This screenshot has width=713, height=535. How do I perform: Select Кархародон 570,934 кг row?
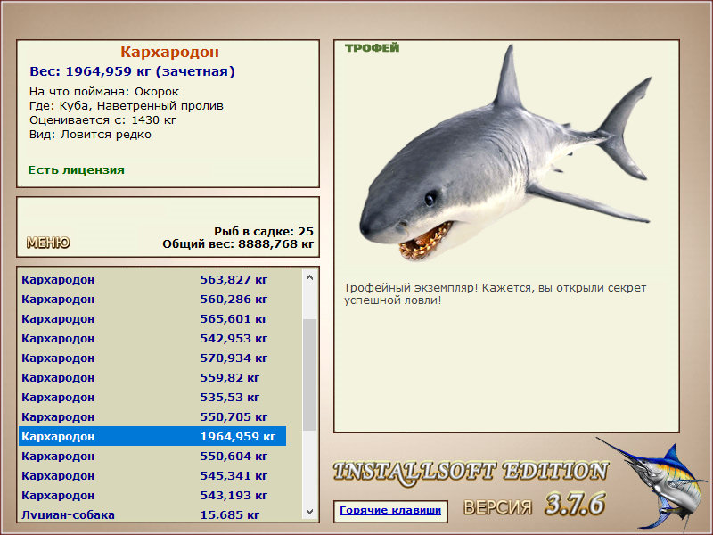click(x=152, y=358)
